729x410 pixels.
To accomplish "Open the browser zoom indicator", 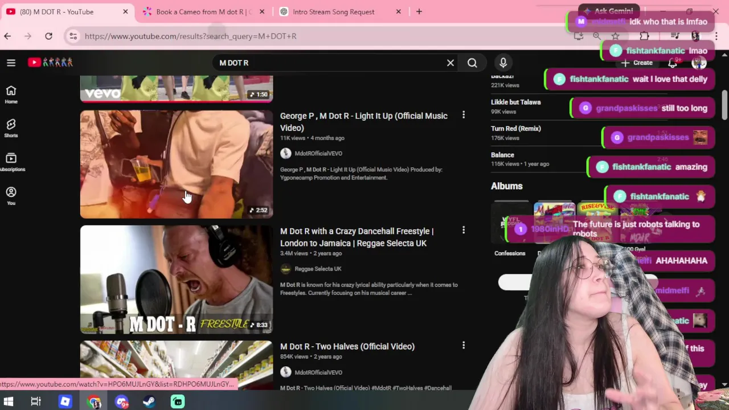I will click(596, 36).
